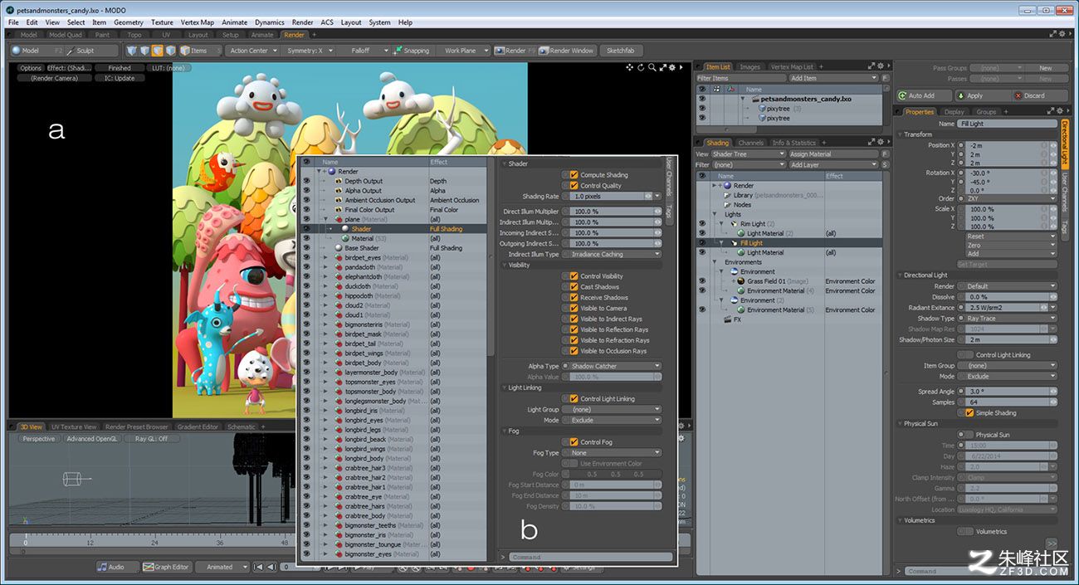Click the Apply green arrow icon button
The width and height of the screenshot is (1079, 585).
tap(959, 95)
